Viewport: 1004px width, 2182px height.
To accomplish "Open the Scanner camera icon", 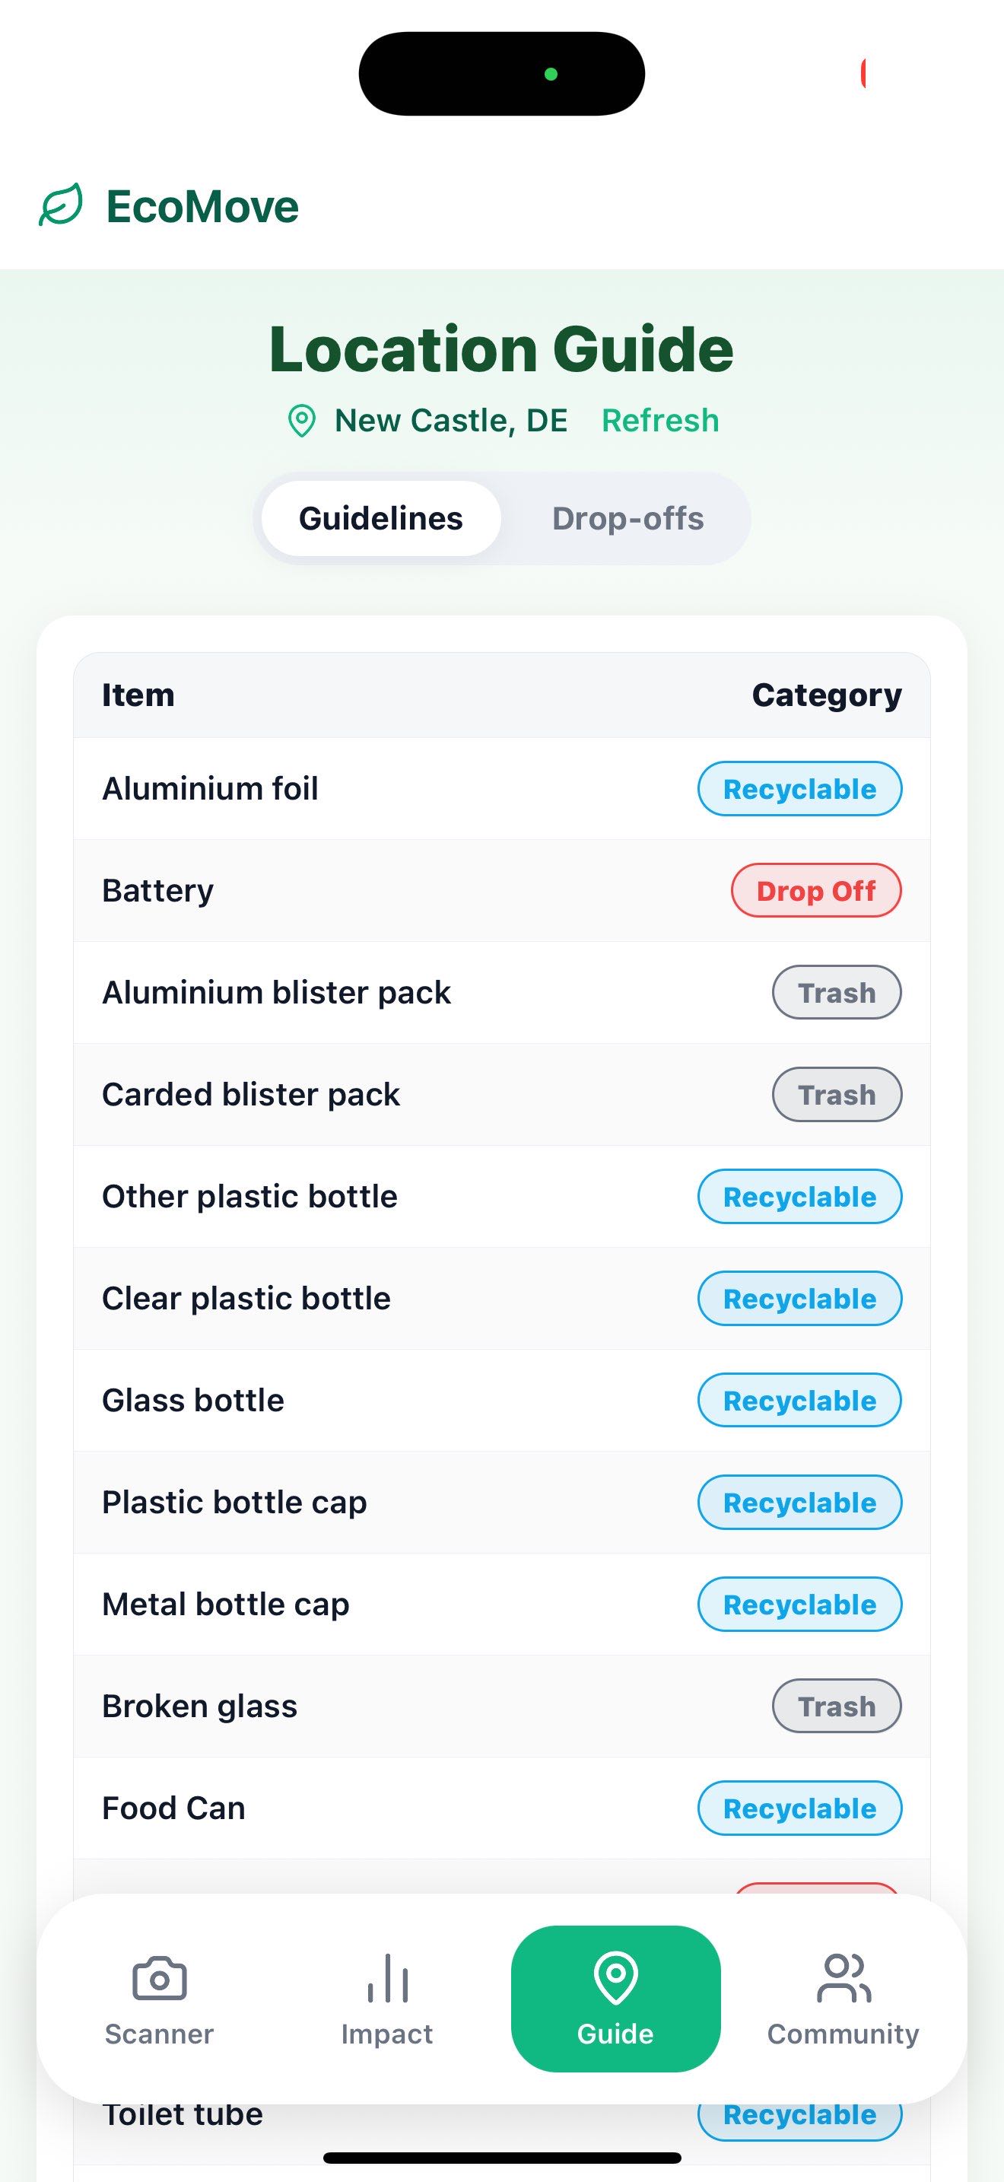I will coord(159,1979).
